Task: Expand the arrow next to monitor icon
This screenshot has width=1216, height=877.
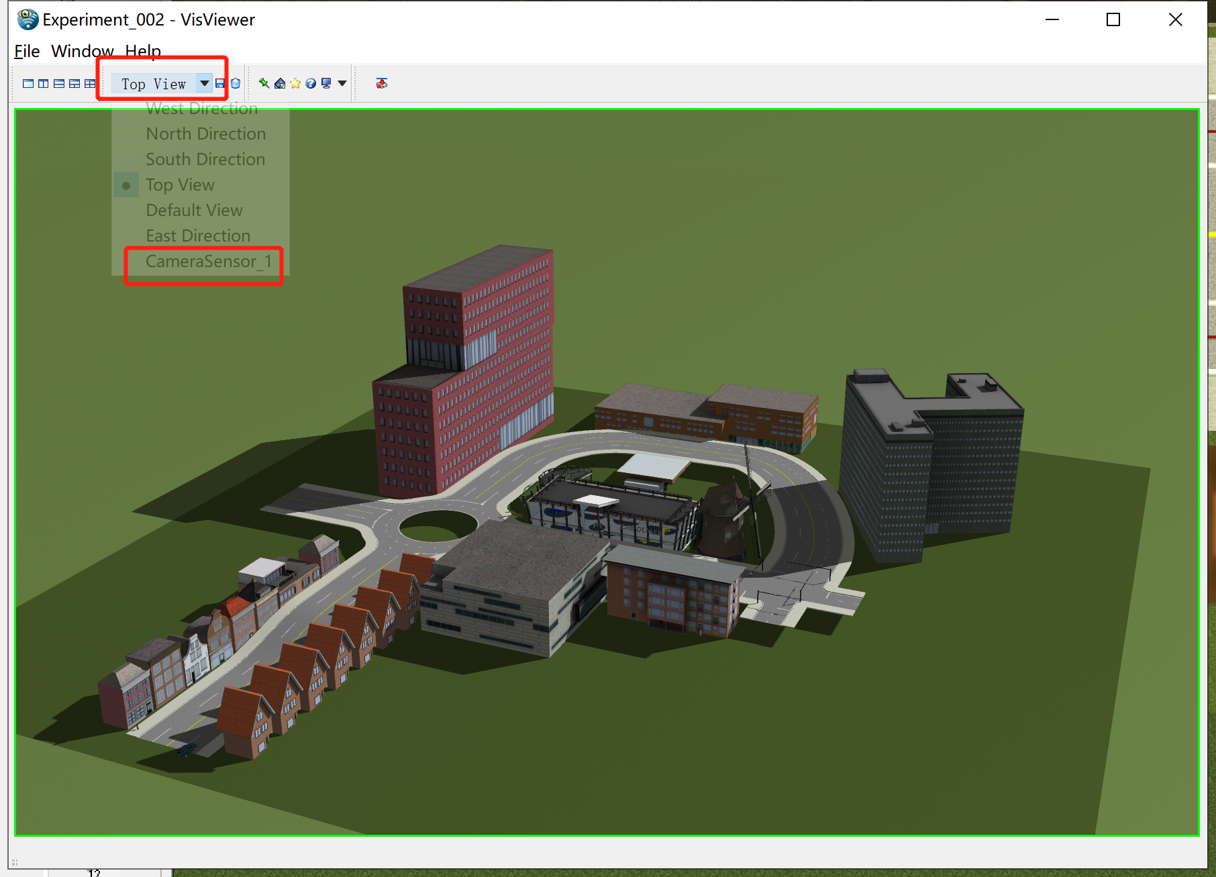Action: 342,83
